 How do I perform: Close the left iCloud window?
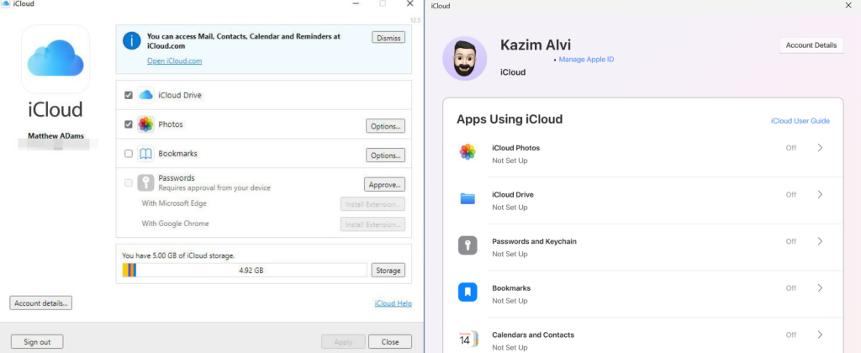(409, 4)
